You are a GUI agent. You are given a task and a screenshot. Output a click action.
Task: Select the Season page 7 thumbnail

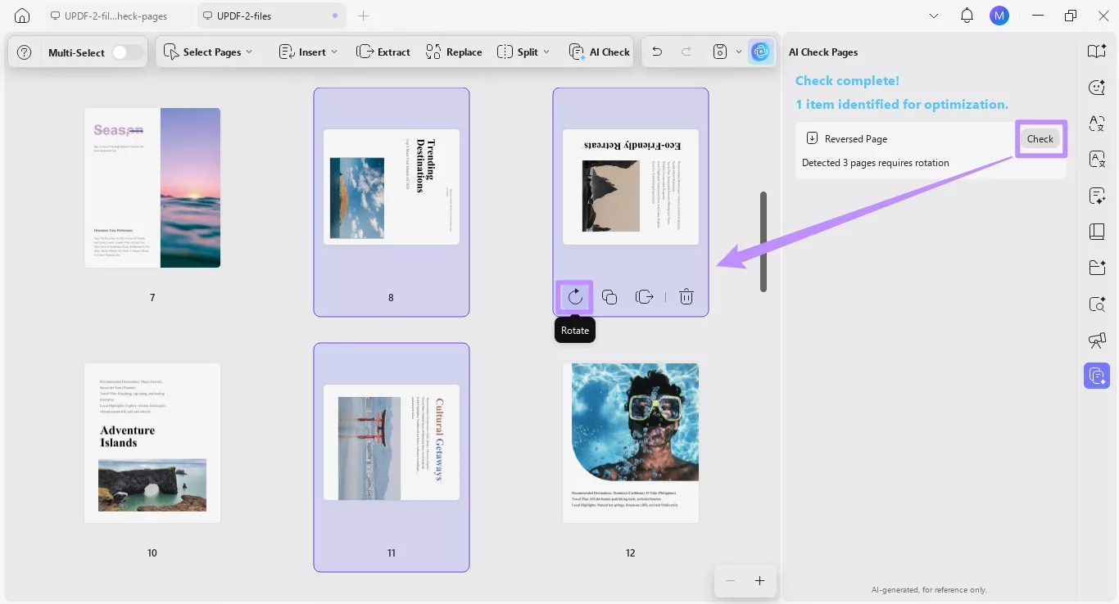[152, 187]
